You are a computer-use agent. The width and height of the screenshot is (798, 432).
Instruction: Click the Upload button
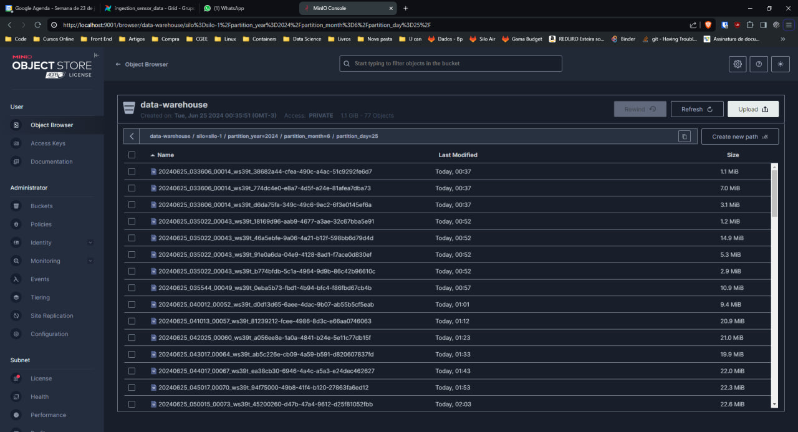752,109
